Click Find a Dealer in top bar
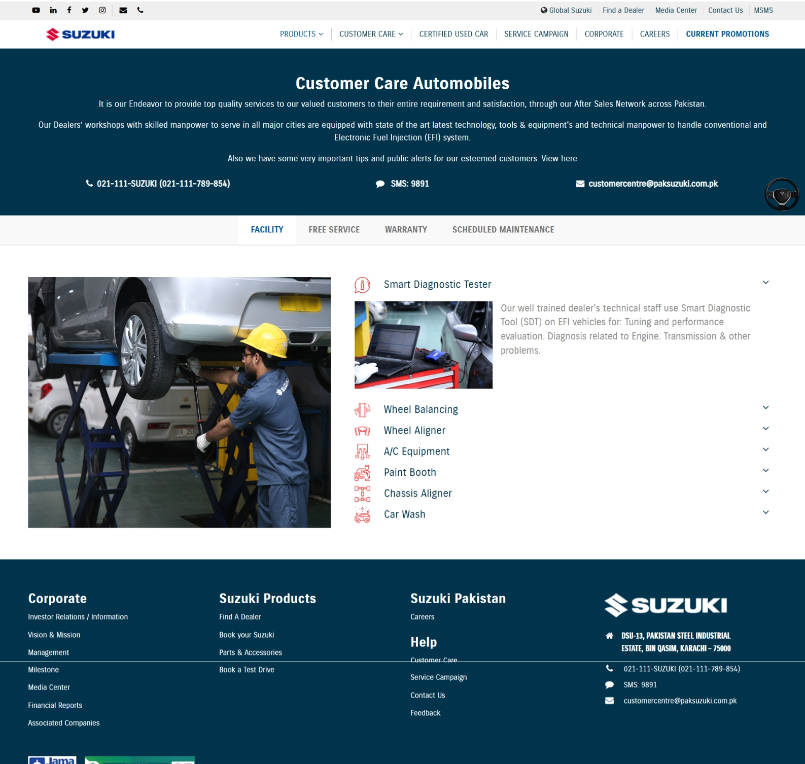The image size is (805, 764). tap(623, 10)
